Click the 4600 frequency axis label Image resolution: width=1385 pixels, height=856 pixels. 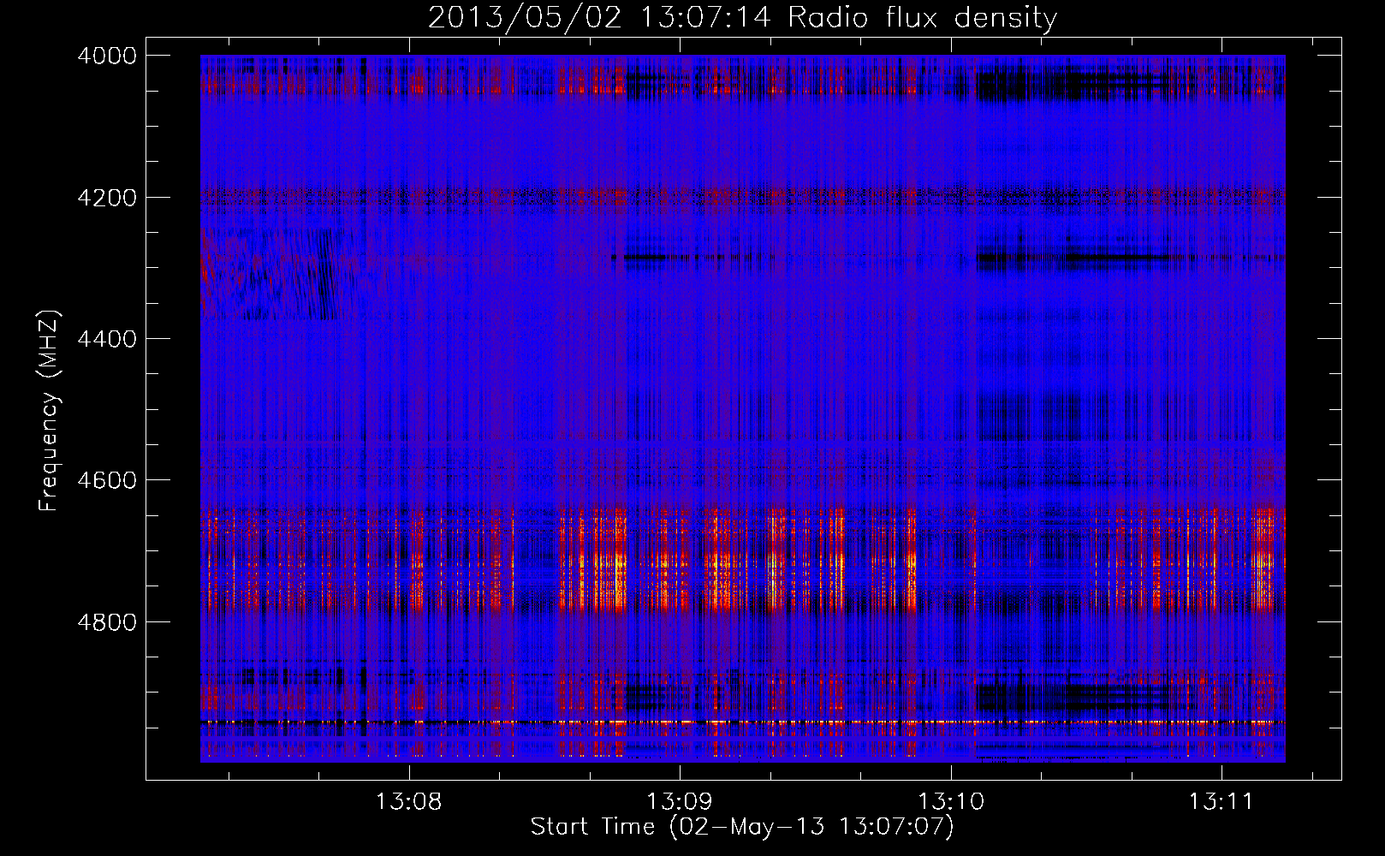[x=107, y=480]
